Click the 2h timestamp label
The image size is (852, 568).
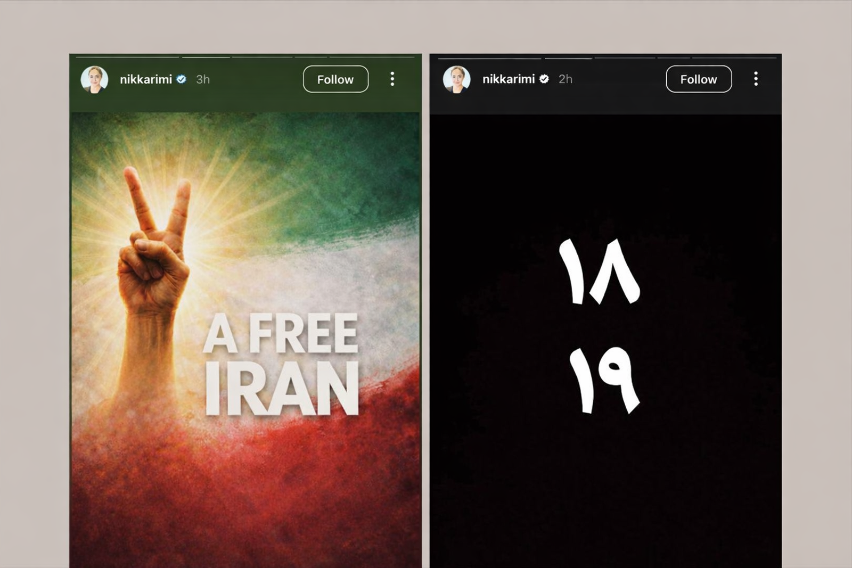coord(566,79)
